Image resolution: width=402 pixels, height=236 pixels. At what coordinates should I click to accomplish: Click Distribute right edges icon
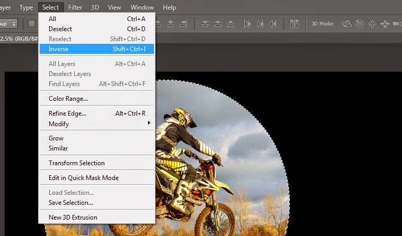coord(273,24)
